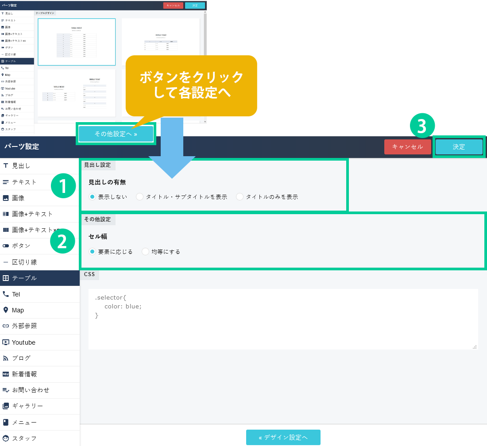Open the テーブル sidebar item

pos(40,278)
